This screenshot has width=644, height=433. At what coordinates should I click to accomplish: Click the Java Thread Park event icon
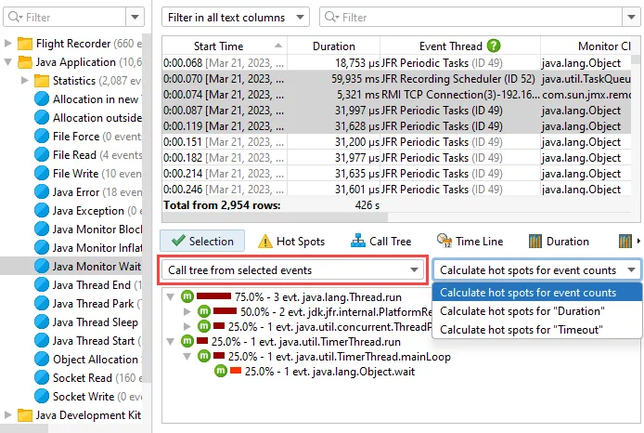pyautogui.click(x=42, y=303)
